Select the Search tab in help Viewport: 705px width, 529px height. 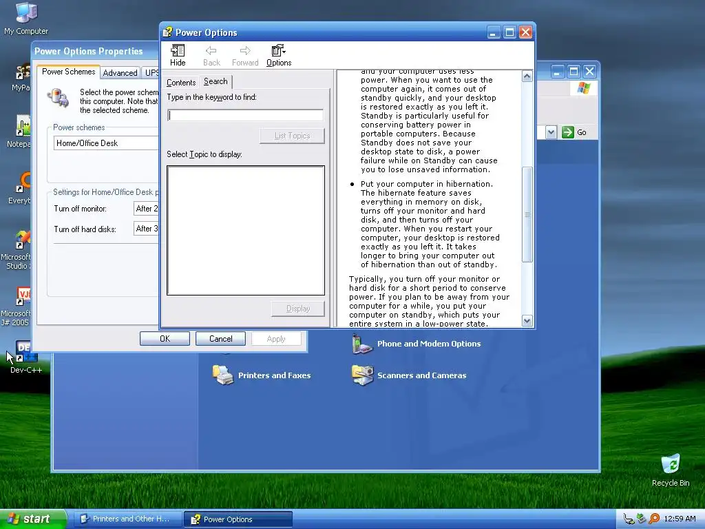click(215, 81)
